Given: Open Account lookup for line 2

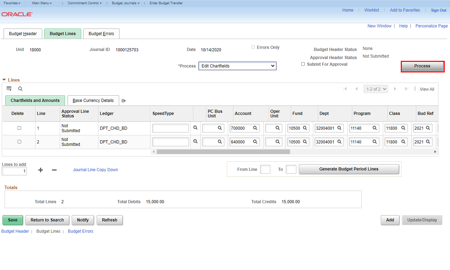Looking at the screenshot, I should click(255, 142).
